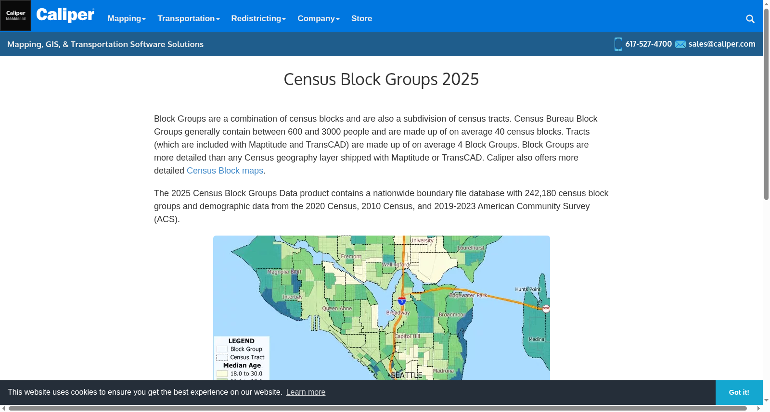Click the SEATTLE city label on map
The image size is (770, 412).
click(x=407, y=375)
